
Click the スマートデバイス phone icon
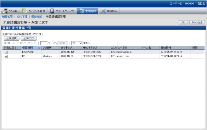point(52,11)
